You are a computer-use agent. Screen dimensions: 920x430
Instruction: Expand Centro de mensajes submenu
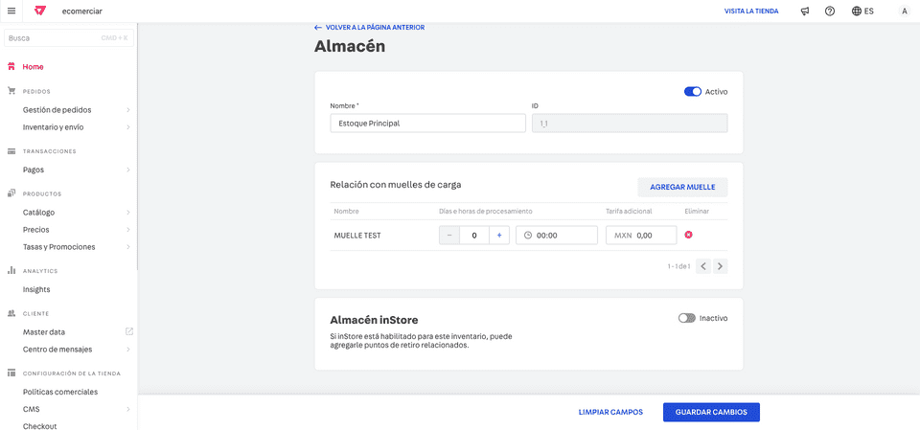coord(127,349)
